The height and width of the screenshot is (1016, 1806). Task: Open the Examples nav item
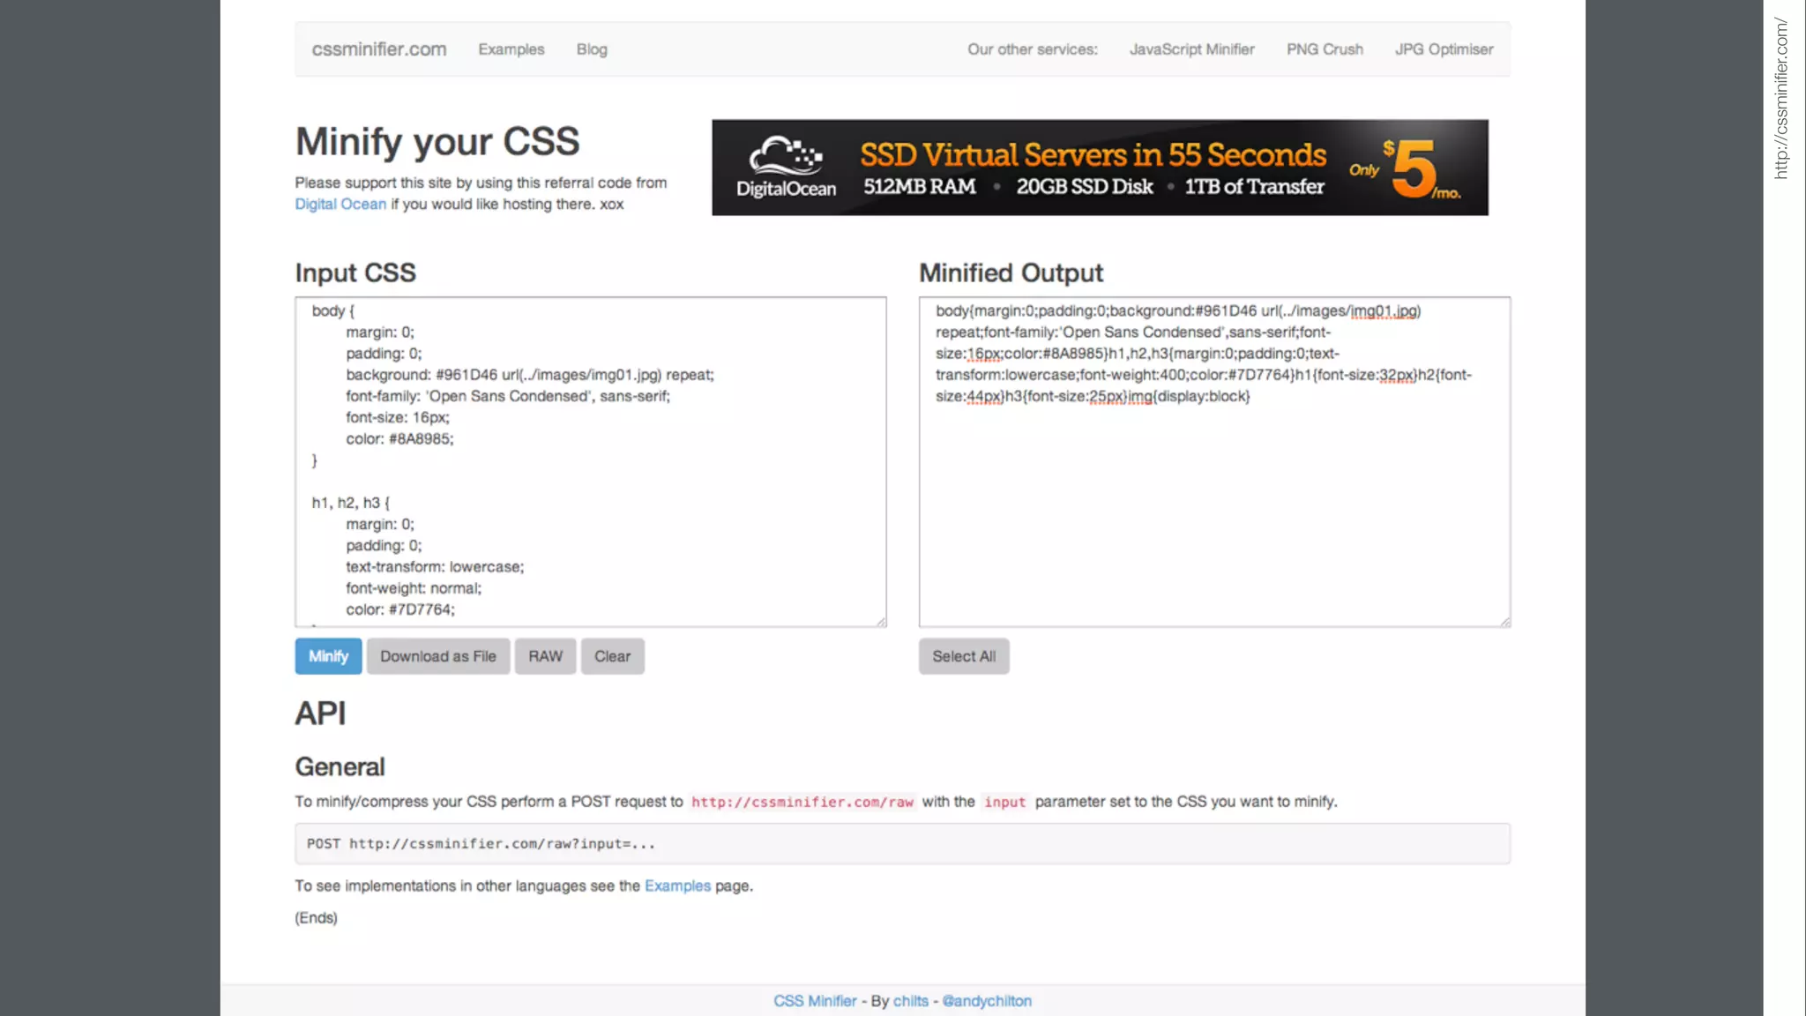coord(511,49)
